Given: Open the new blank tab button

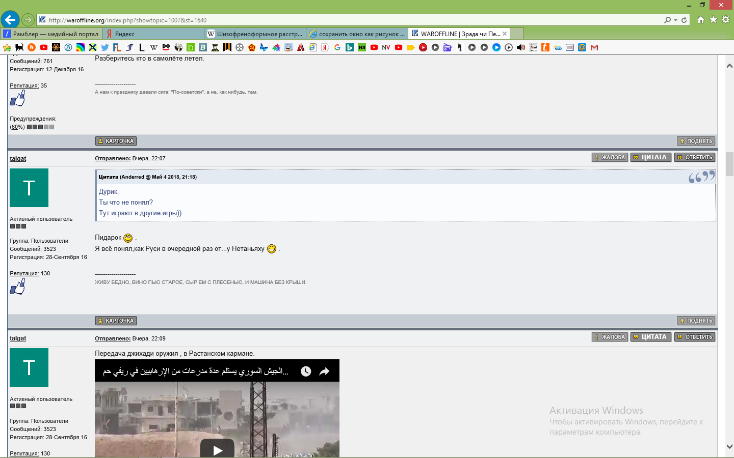Looking at the screenshot, I should (517, 34).
